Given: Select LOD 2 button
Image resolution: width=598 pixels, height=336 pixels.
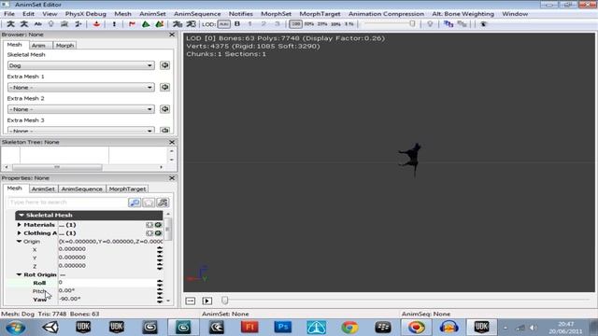Looking at the screenshot, I should (263, 24).
